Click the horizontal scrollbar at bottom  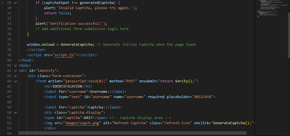pyautogui.click(x=132, y=133)
